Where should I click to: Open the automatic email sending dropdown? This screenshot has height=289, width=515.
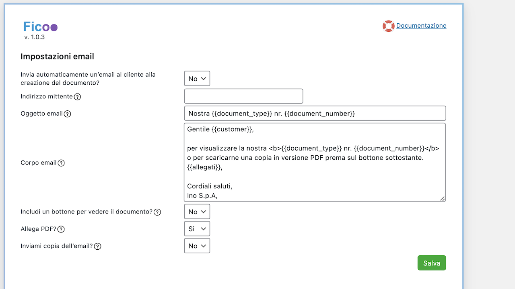197,79
